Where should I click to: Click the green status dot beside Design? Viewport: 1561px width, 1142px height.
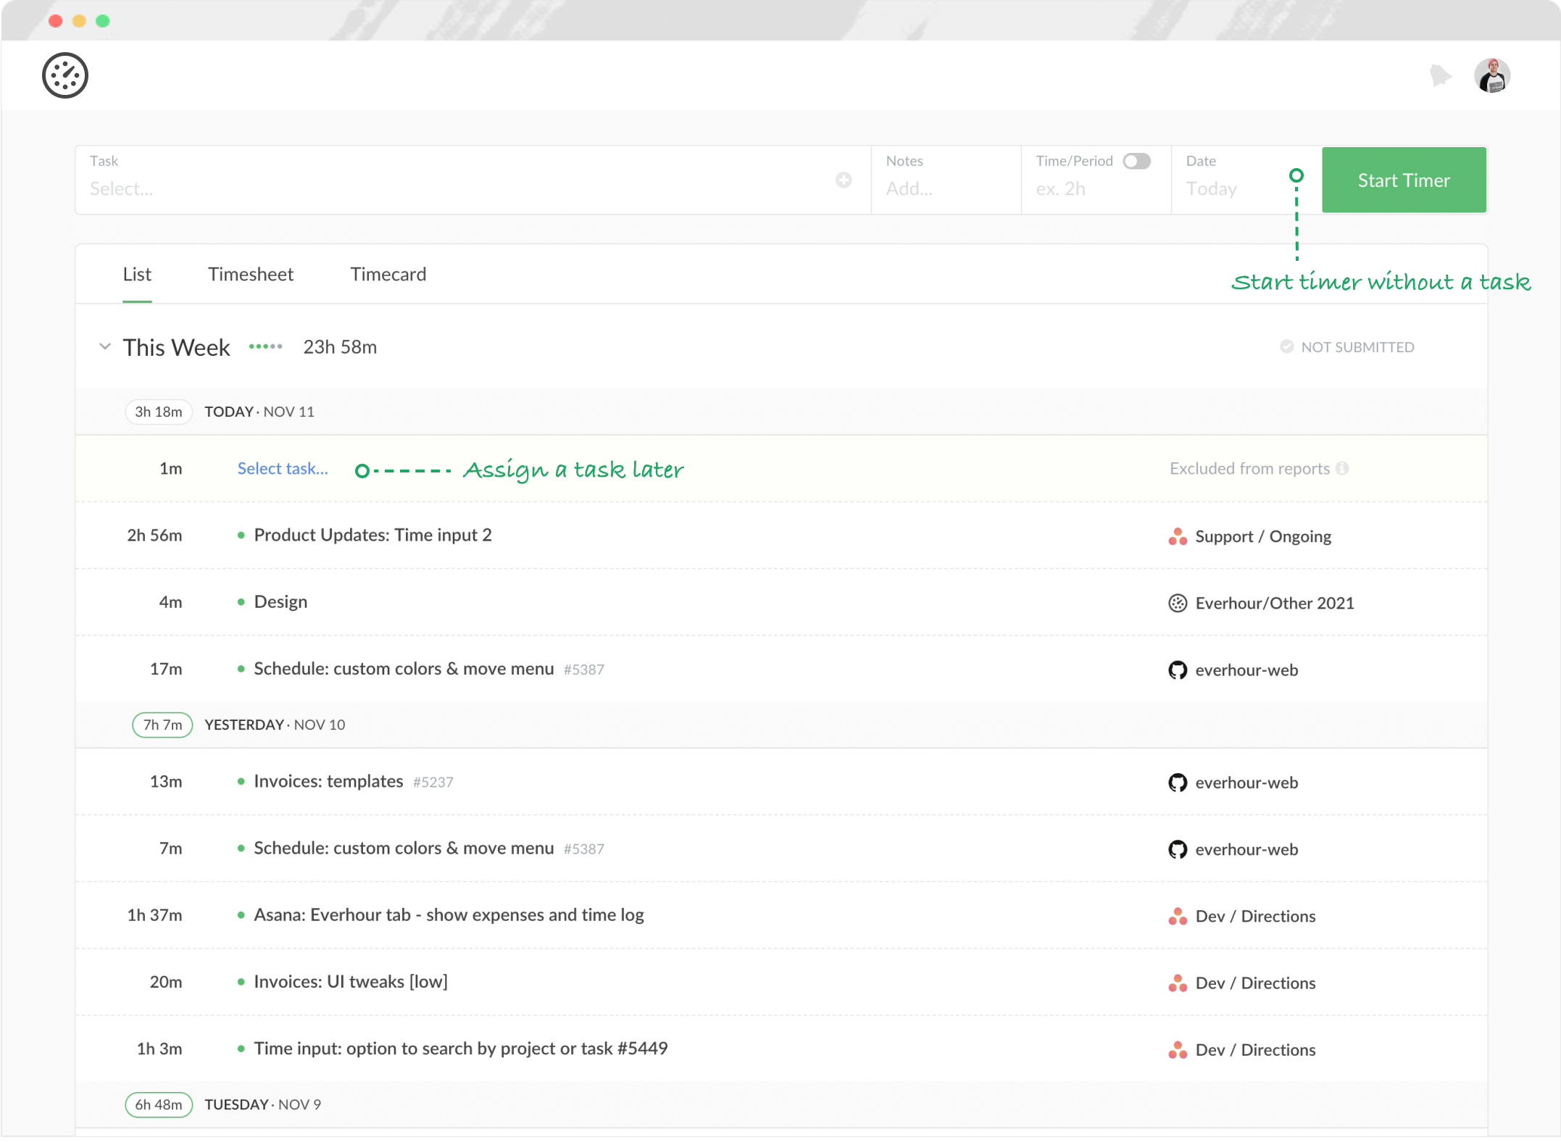point(241,602)
